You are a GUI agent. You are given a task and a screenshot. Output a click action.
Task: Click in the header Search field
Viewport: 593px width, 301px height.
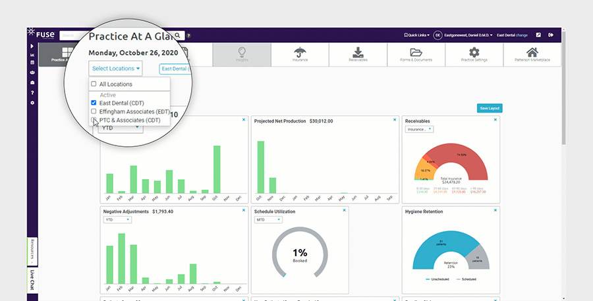click(74, 36)
